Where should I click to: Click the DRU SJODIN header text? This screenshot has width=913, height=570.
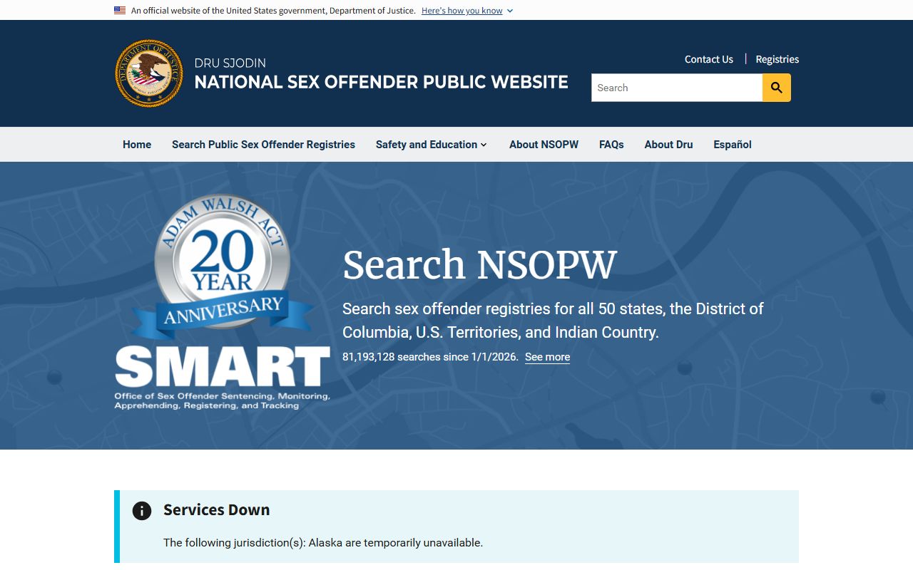230,63
